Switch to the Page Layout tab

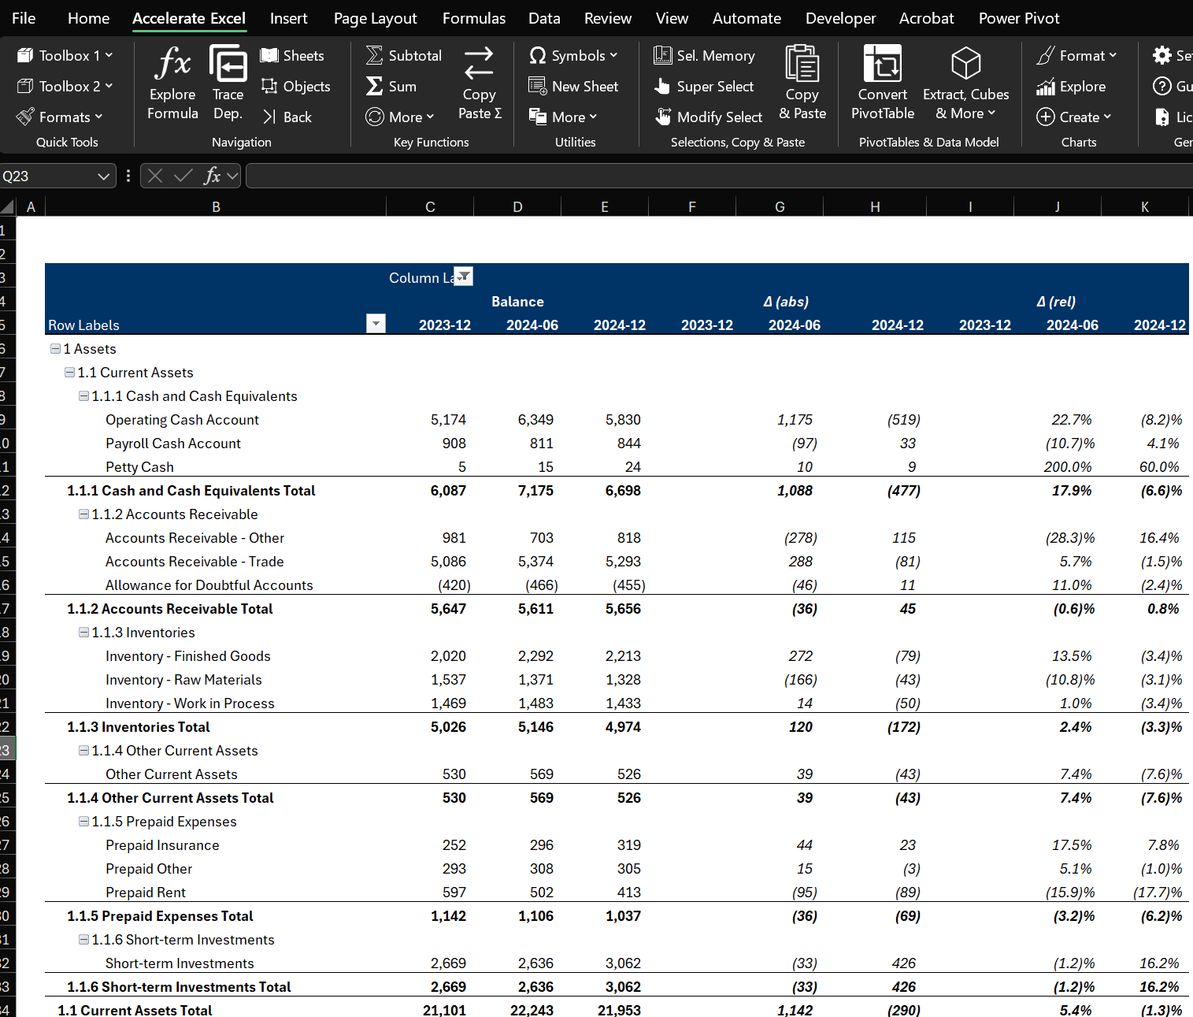tap(375, 18)
